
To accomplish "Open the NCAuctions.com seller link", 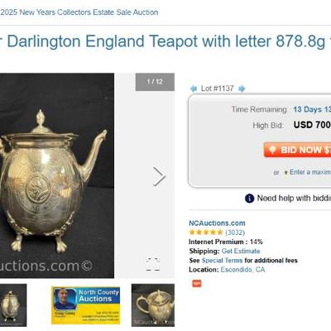I will pyautogui.click(x=217, y=223).
